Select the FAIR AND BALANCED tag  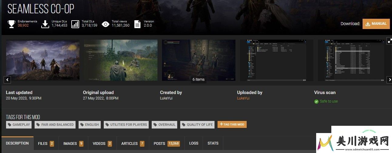55,125
